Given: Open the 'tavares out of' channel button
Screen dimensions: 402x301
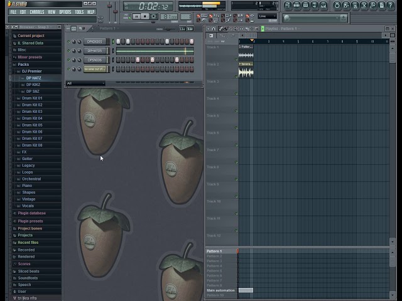Looking at the screenshot, I should (x=95, y=69).
